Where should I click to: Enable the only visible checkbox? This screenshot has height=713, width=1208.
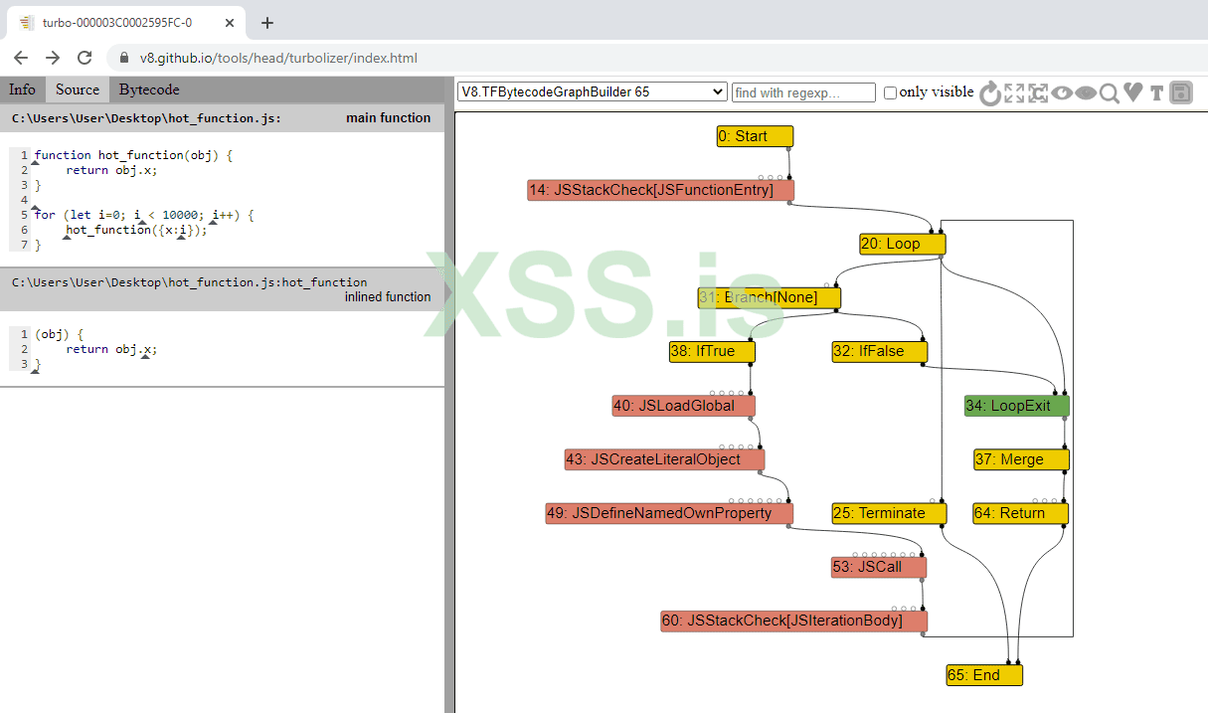(890, 92)
